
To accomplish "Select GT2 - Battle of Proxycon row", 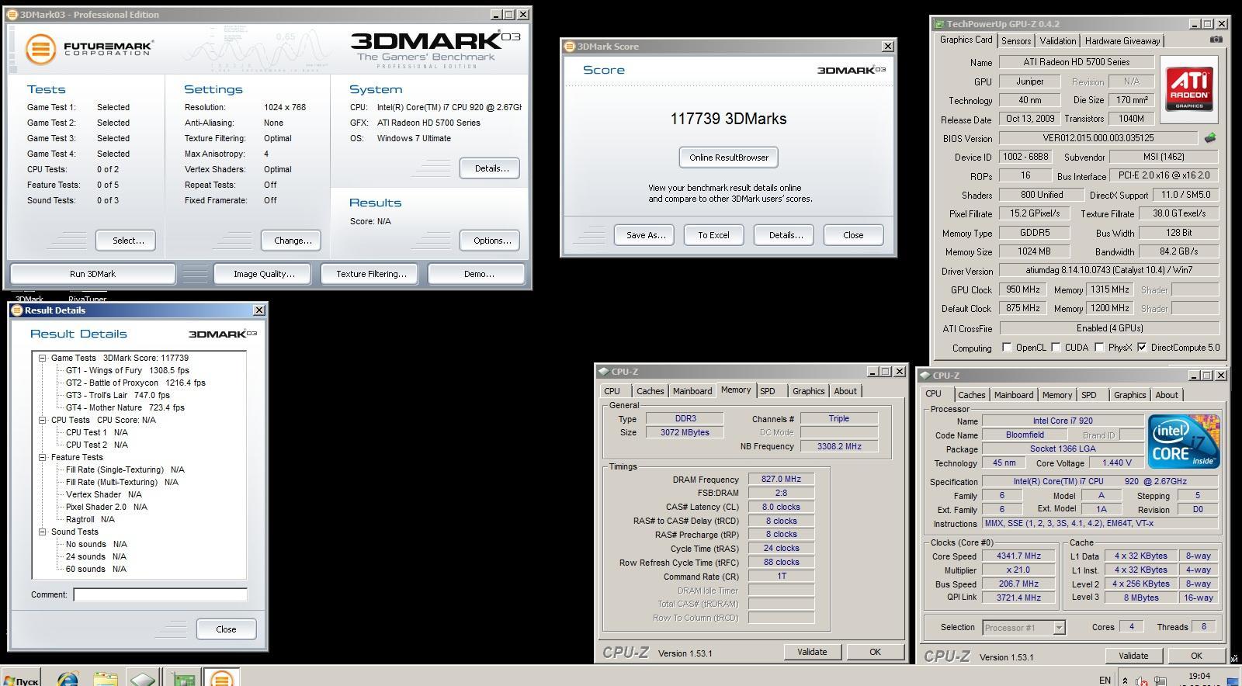I will 136,383.
